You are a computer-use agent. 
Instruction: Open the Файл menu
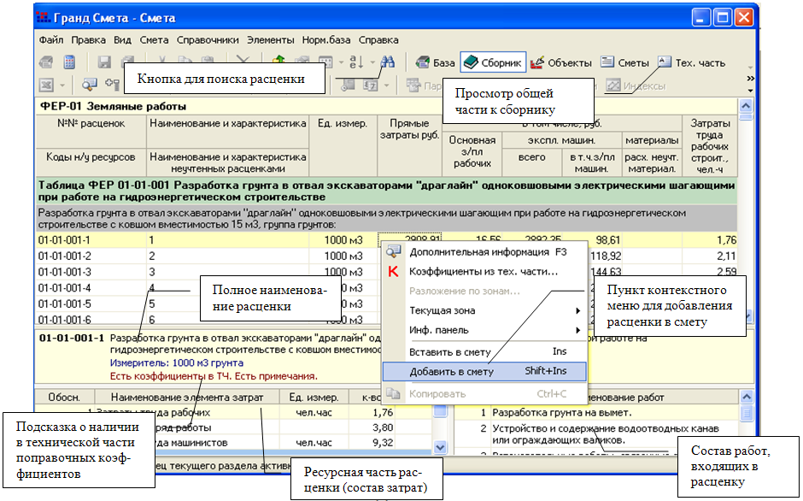coord(51,40)
